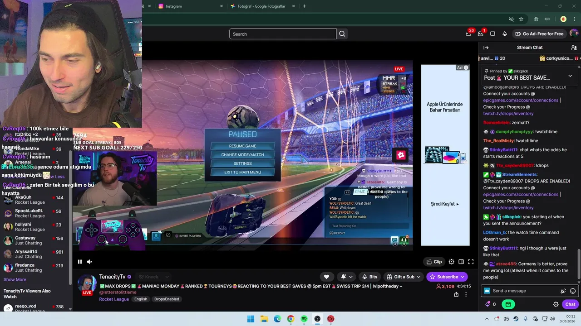
Task: Copy link via address bar link icon
Action: click(547, 19)
